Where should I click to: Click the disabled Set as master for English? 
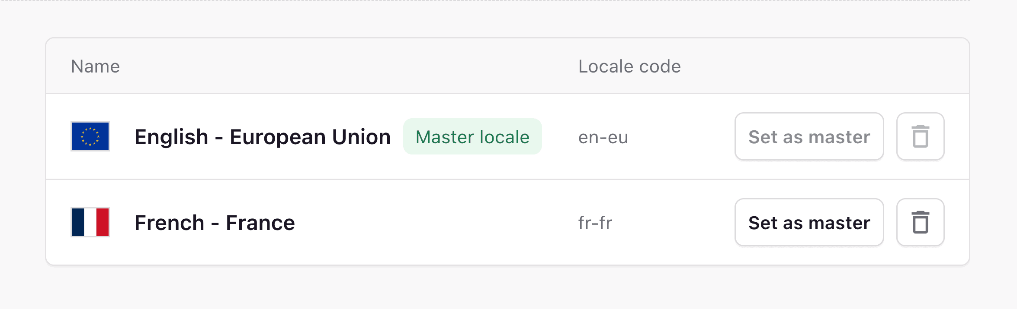coord(808,137)
